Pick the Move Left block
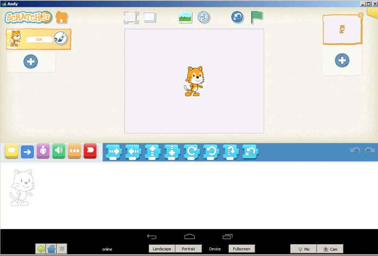The height and width of the screenshot is (256, 378). pyautogui.click(x=133, y=152)
